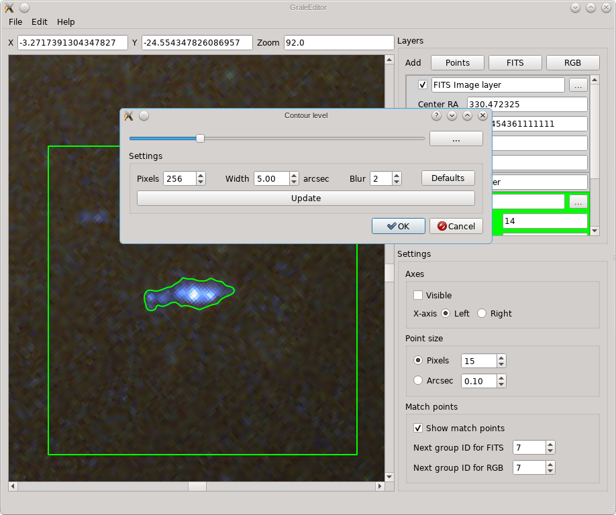Open FITS Image layer ellipsis options
The height and width of the screenshot is (515, 616).
coord(578,84)
